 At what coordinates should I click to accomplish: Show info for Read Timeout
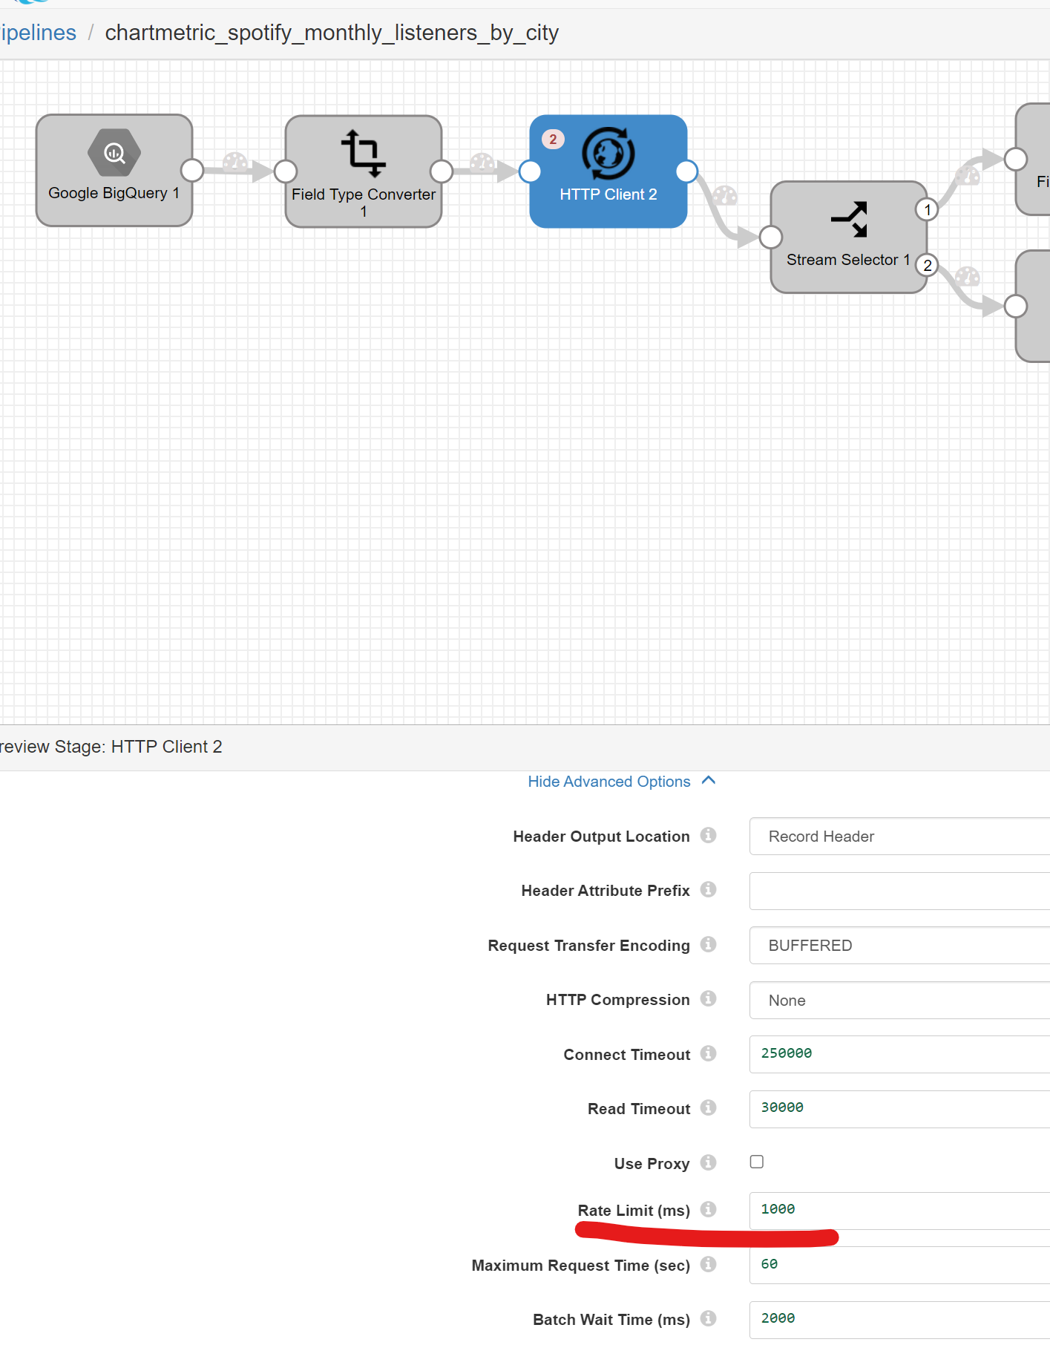(x=709, y=1107)
